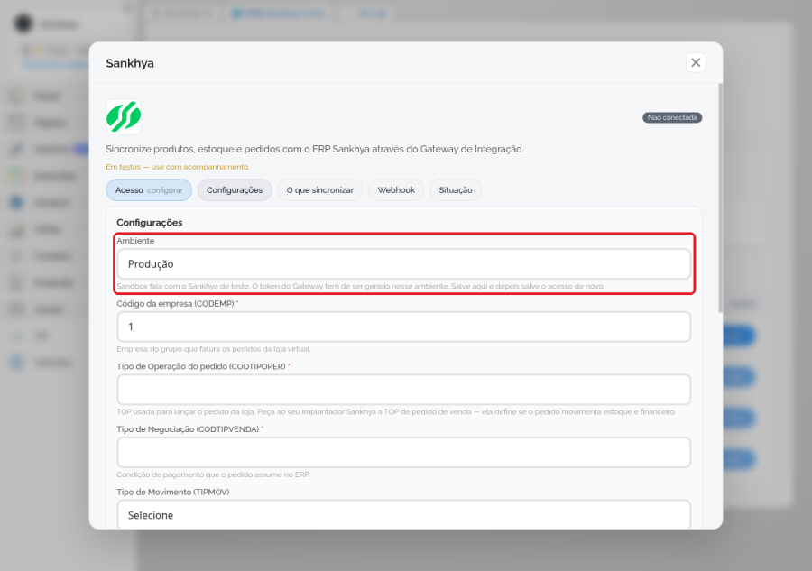Click the 'Tipo de Movimento (TIPMOV)' label

173,492
